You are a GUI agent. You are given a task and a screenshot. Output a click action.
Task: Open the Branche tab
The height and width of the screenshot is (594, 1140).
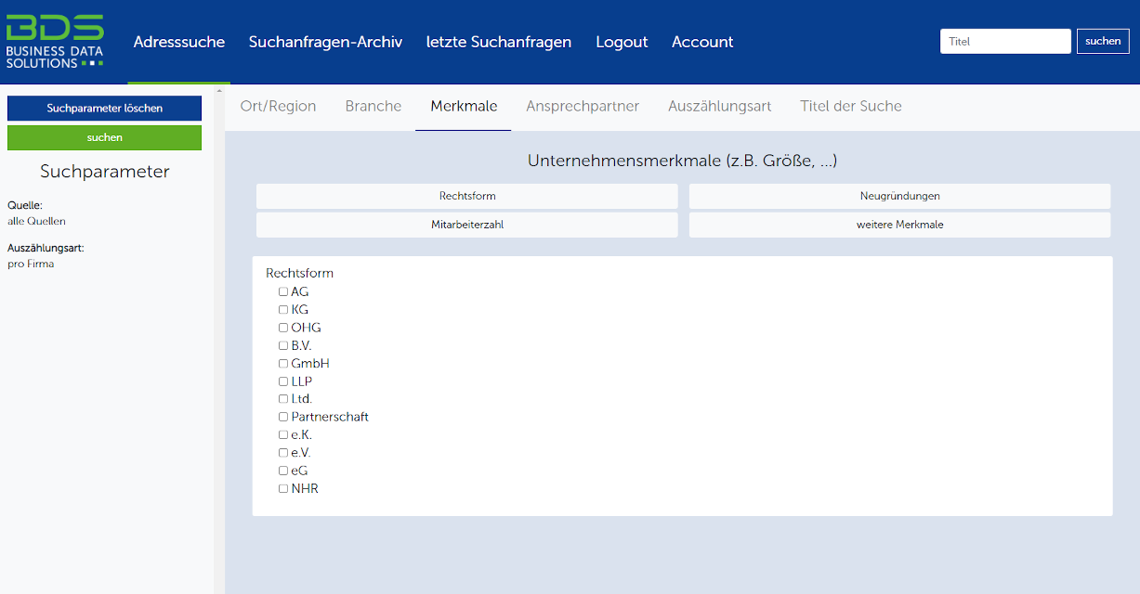[373, 106]
